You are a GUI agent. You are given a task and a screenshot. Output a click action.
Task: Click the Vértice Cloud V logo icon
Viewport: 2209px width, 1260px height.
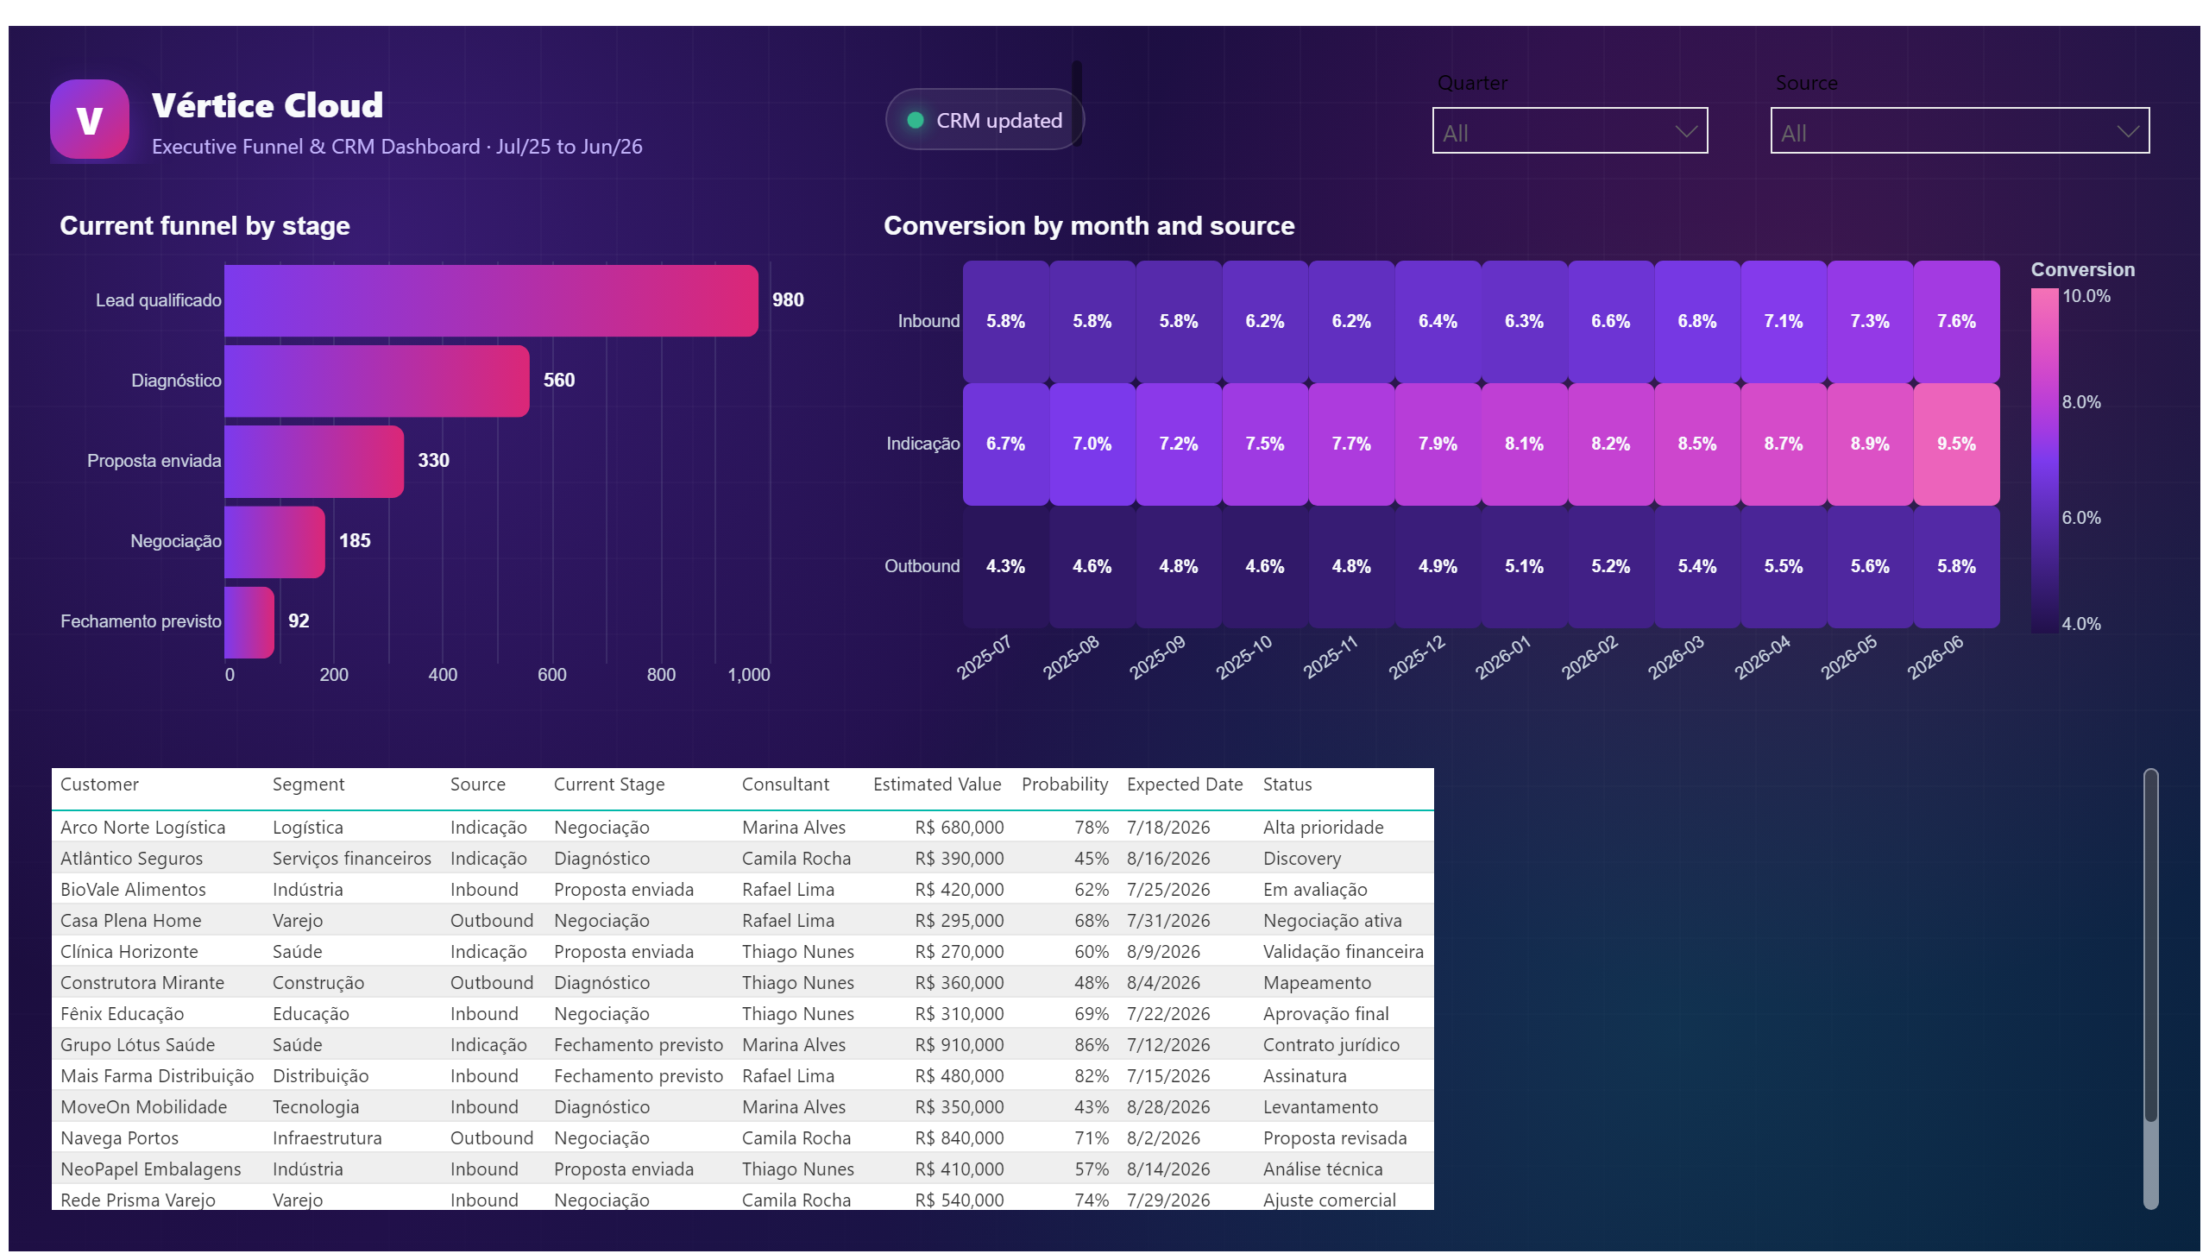click(x=89, y=119)
